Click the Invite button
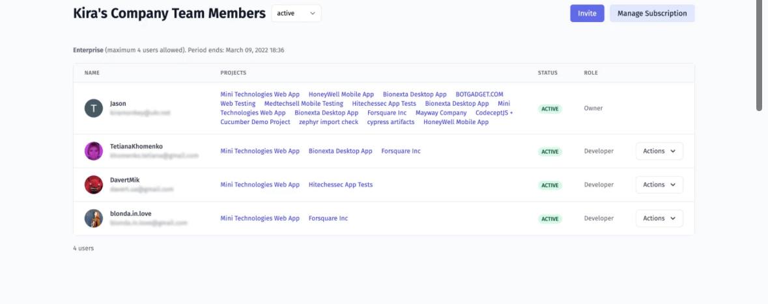Screen dimensions: 768x304 tap(587, 14)
